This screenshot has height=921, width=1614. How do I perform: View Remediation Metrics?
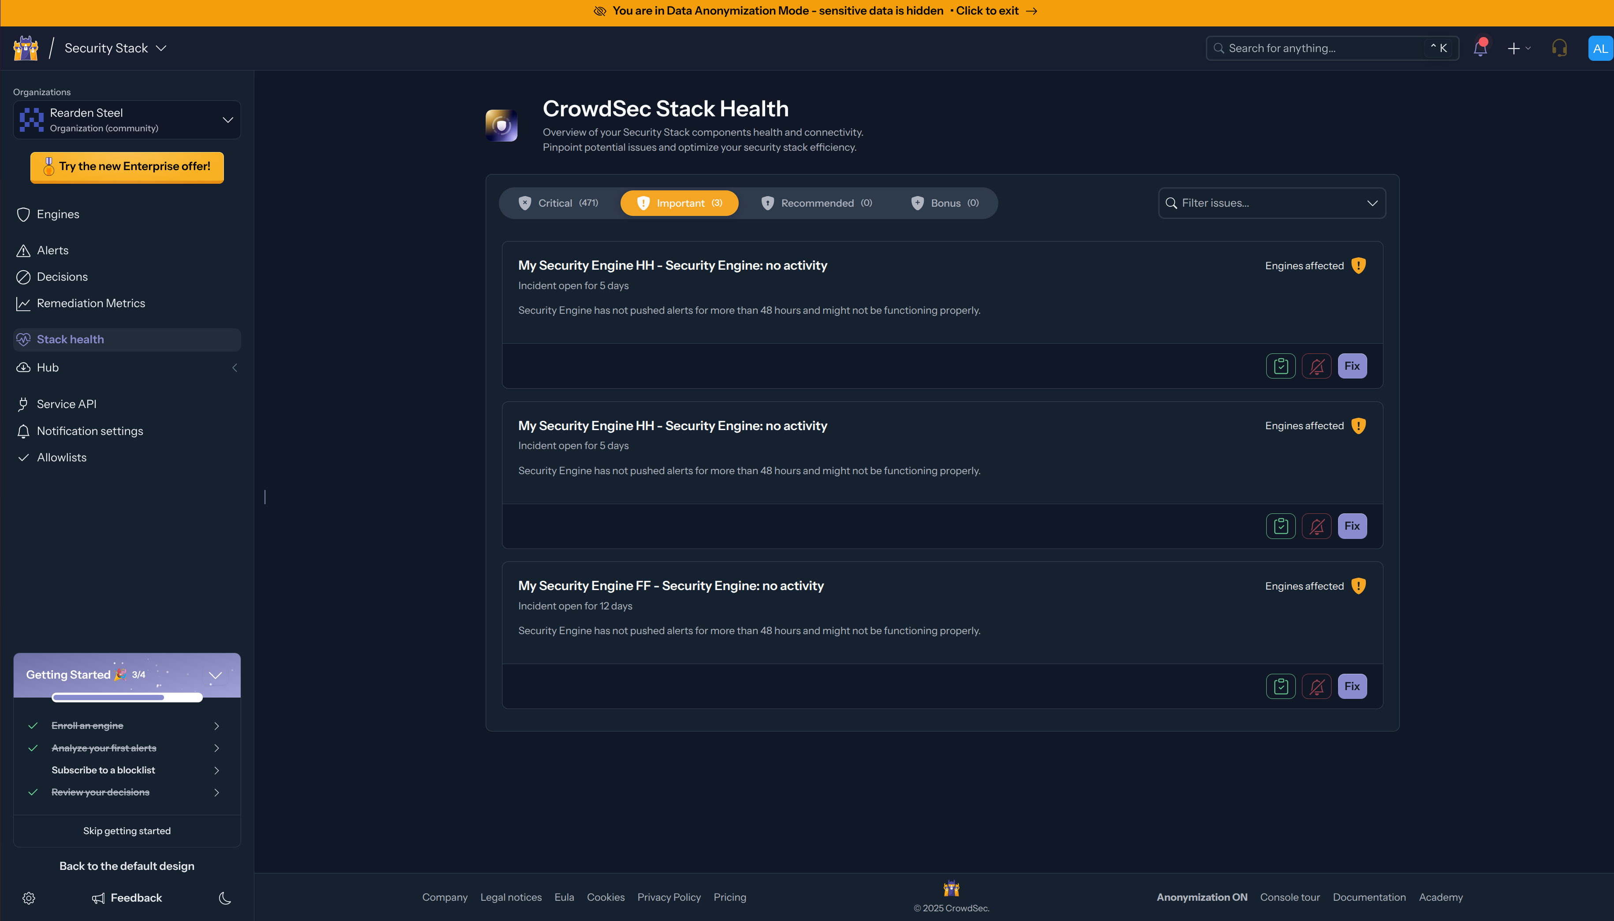[x=91, y=303]
